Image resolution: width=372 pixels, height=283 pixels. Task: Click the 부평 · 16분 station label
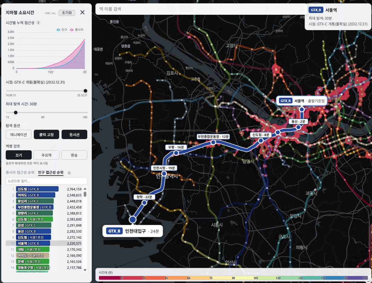(176, 147)
